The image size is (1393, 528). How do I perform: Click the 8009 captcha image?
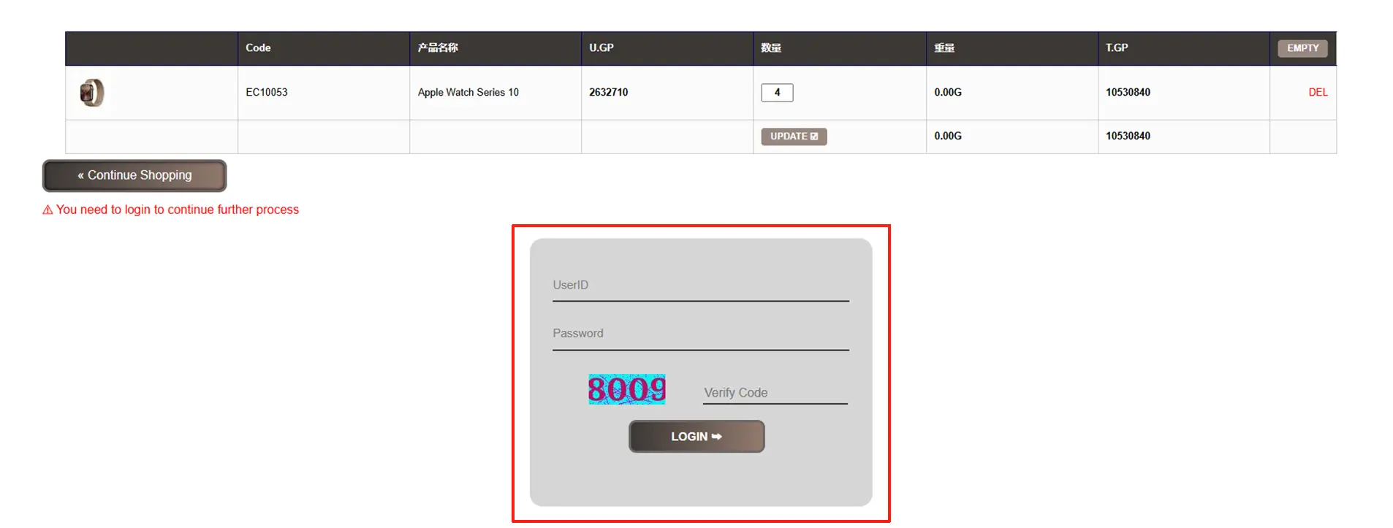626,389
